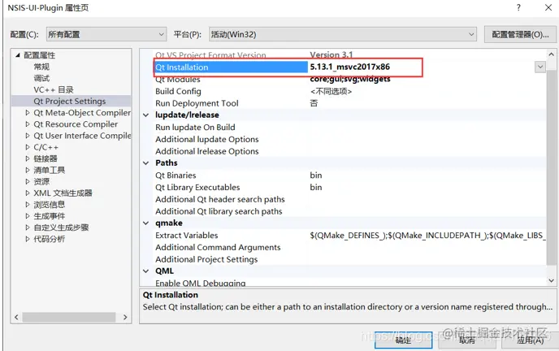Click property grid scrollbar down arrow
The width and height of the screenshot is (559, 351).
pyautogui.click(x=551, y=280)
